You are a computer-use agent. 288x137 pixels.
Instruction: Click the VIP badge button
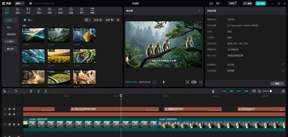click(232, 3)
